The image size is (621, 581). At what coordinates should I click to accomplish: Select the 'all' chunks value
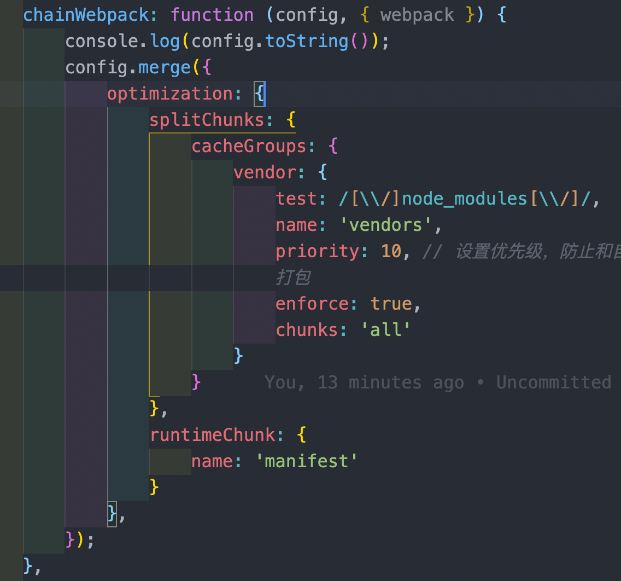coord(385,329)
